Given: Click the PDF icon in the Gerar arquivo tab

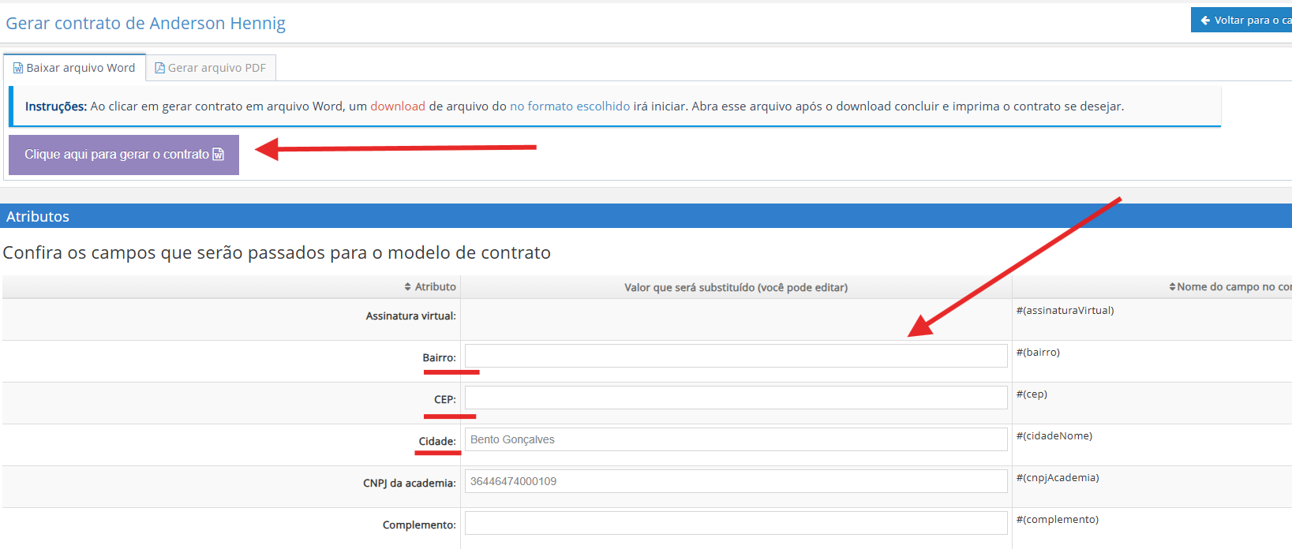Looking at the screenshot, I should coord(159,68).
